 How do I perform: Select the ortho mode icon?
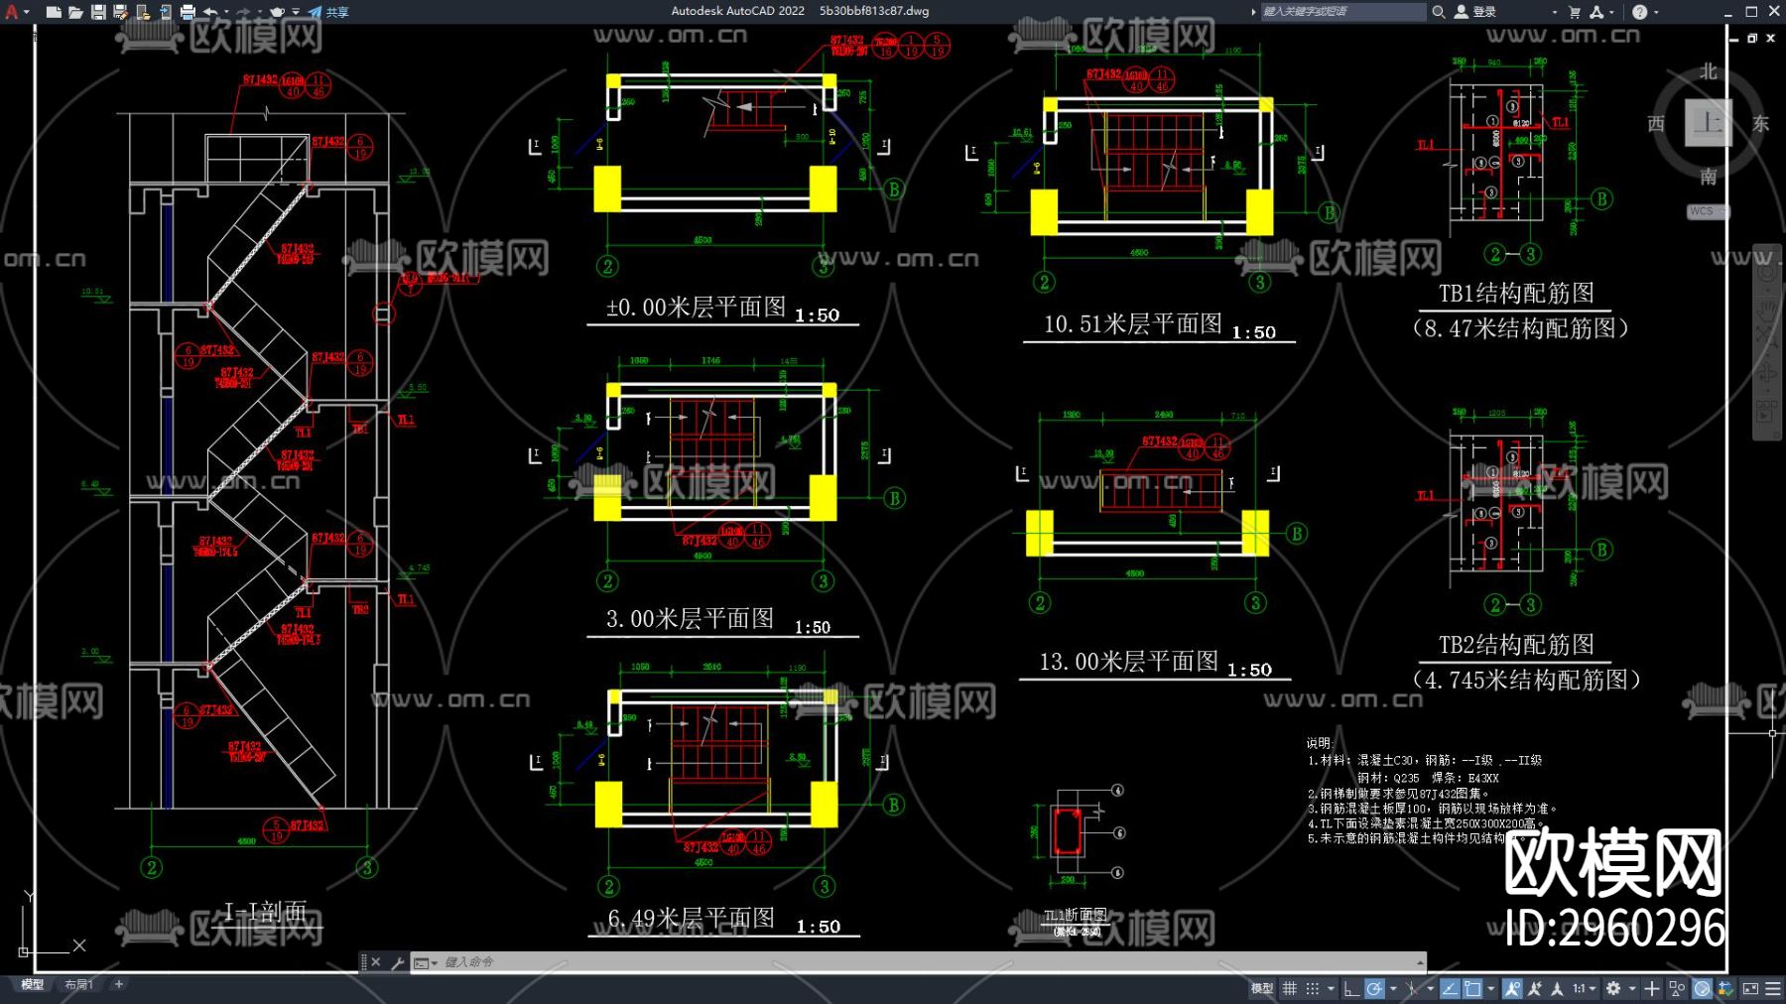(x=1351, y=988)
